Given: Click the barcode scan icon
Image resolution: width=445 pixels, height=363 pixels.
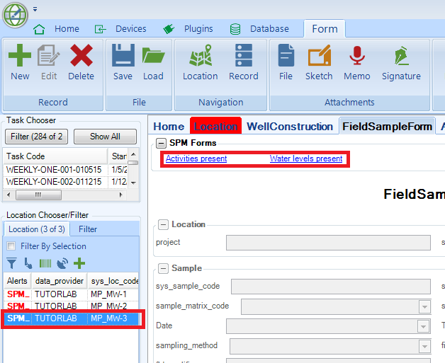Looking at the screenshot, I should [x=45, y=263].
